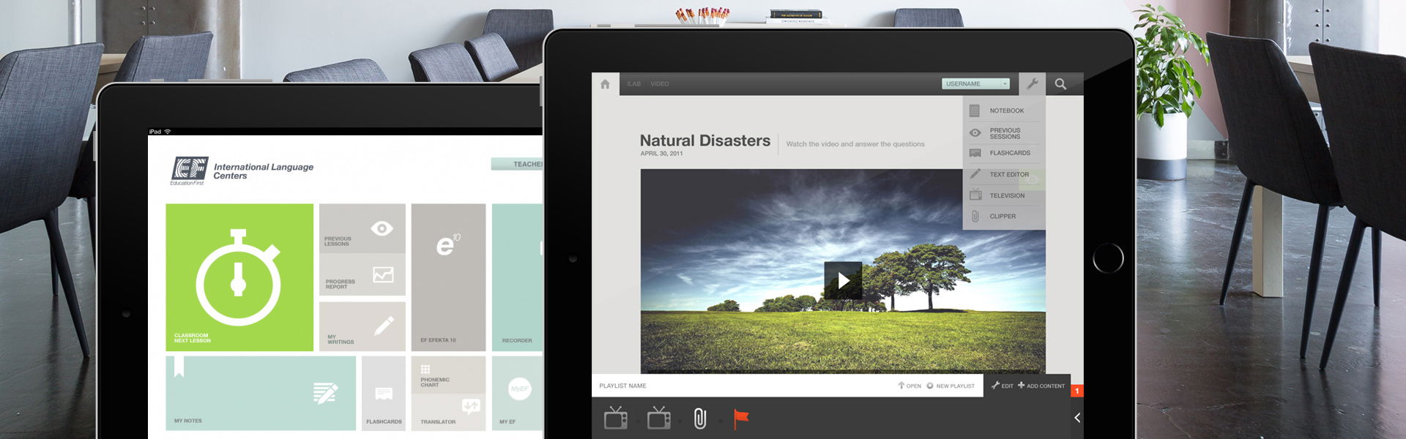Viewport: 1406px width, 439px height.
Task: Click Add Content in the playlist bar
Action: point(1041,386)
